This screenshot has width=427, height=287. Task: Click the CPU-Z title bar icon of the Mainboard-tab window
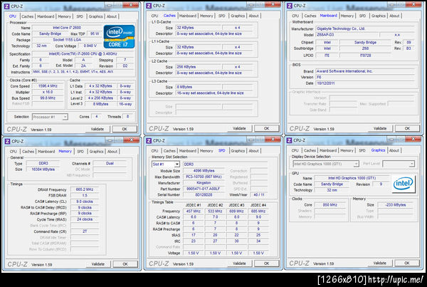click(290, 6)
